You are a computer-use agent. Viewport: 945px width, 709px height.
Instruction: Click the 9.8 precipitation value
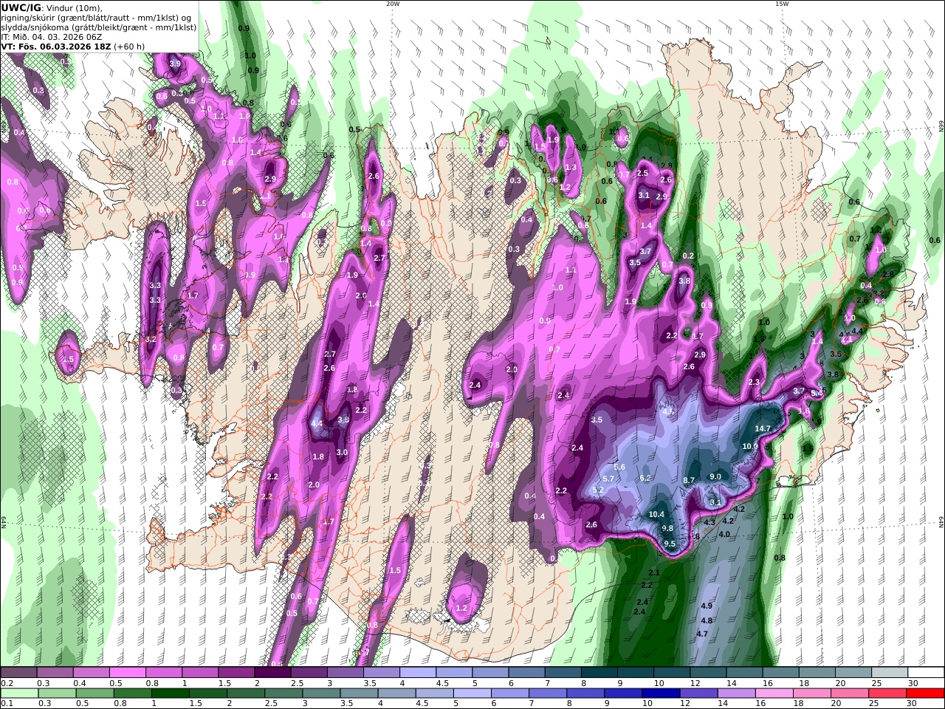click(x=667, y=528)
